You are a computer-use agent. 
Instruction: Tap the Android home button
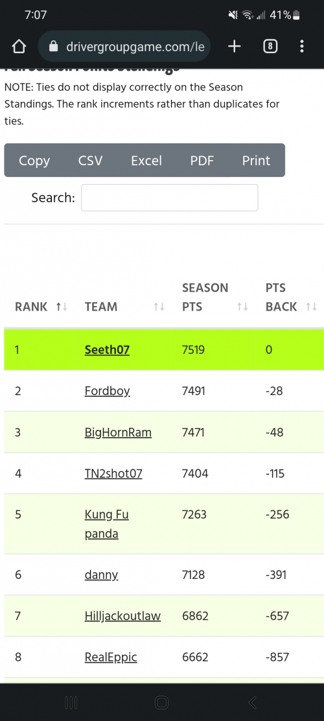pyautogui.click(x=162, y=702)
